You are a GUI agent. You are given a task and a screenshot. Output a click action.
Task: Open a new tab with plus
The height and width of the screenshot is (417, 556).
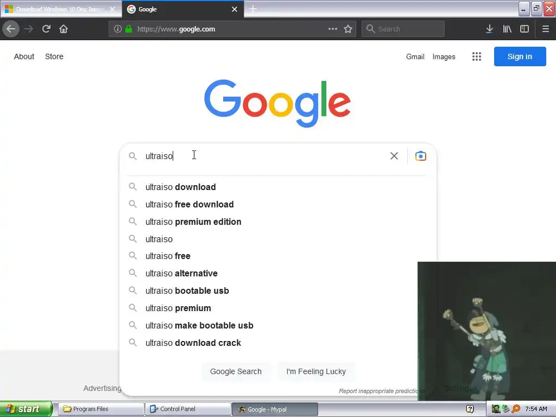pos(253,9)
